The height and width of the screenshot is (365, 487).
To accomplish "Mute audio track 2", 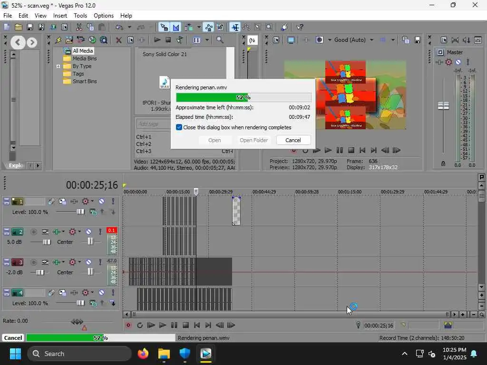I will tap(88, 232).
